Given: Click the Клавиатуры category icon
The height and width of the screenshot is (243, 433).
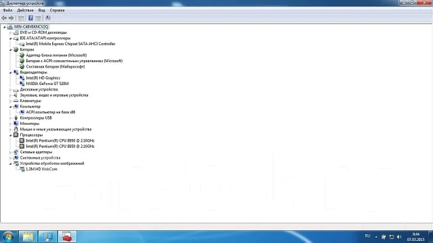Looking at the screenshot, I should coord(16,101).
